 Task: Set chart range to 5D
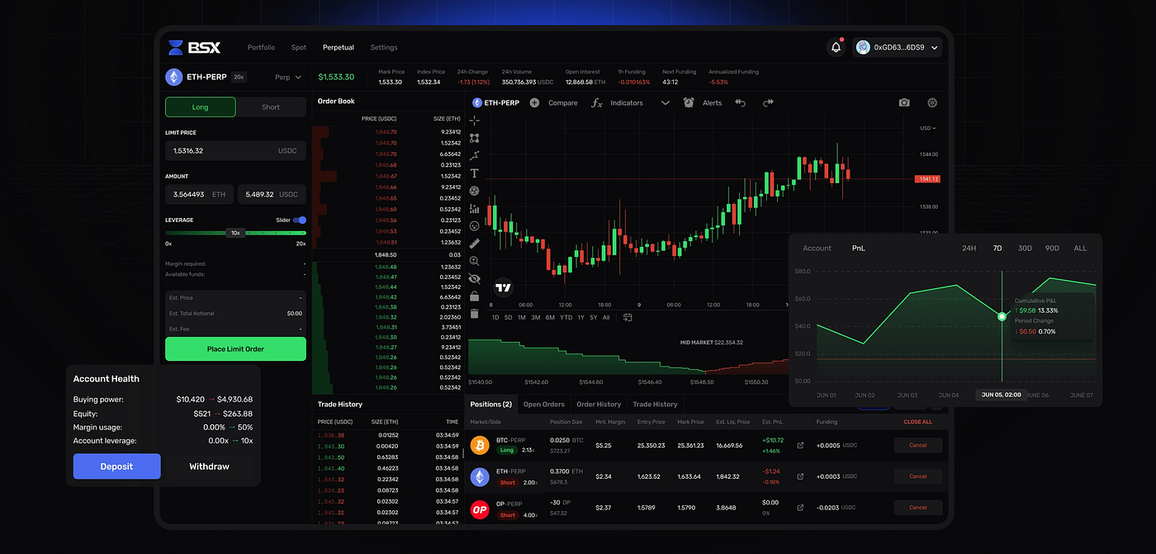509,317
